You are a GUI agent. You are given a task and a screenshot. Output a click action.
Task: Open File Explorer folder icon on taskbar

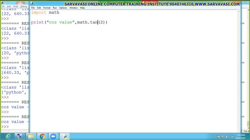[x=31, y=136]
